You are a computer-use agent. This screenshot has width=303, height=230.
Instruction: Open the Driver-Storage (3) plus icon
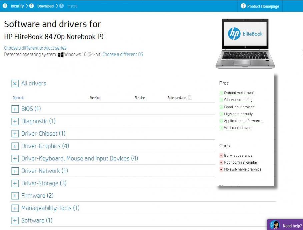pyautogui.click(x=15, y=183)
